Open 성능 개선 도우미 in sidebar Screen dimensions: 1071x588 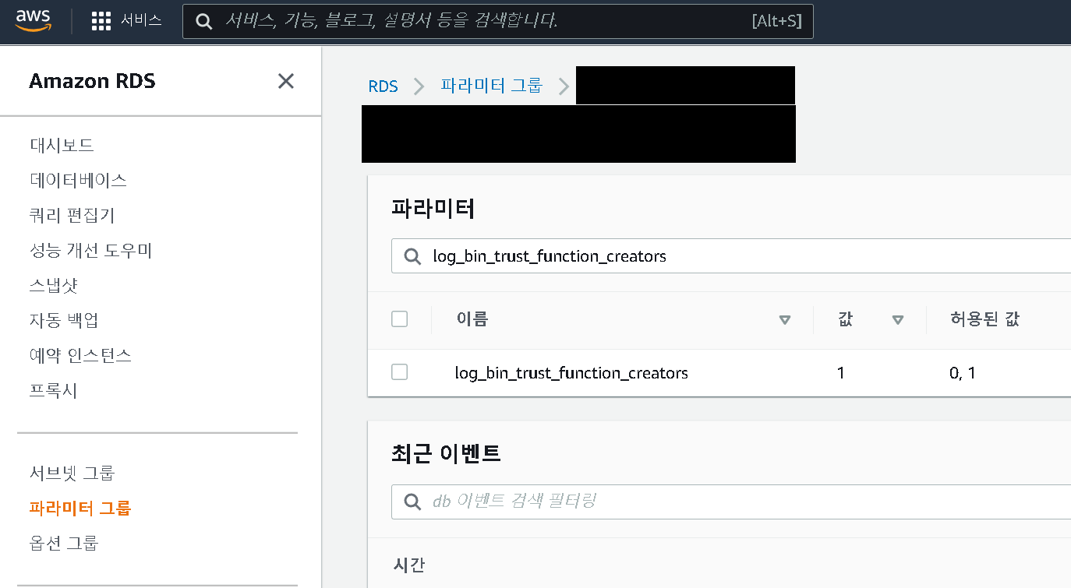(x=90, y=250)
